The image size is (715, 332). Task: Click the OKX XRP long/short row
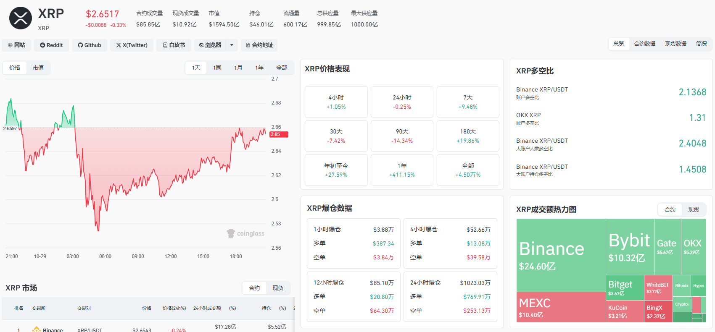[611, 118]
